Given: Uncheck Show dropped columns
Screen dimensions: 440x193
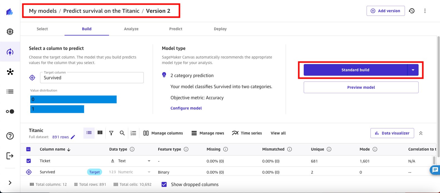Looking at the screenshot, I should [164, 184].
